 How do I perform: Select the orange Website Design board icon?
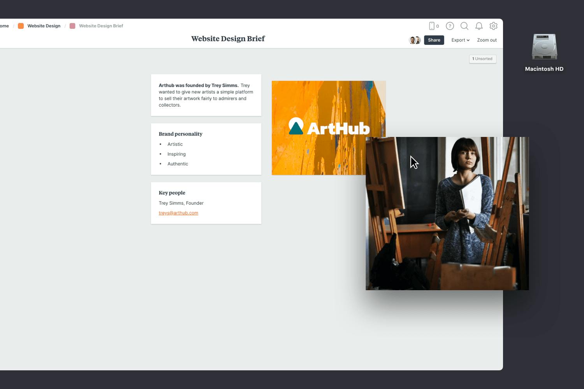pyautogui.click(x=21, y=26)
